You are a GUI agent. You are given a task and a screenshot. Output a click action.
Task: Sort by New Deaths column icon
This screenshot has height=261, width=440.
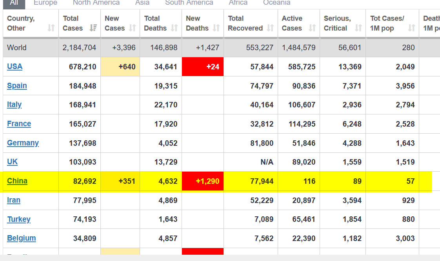click(216, 28)
